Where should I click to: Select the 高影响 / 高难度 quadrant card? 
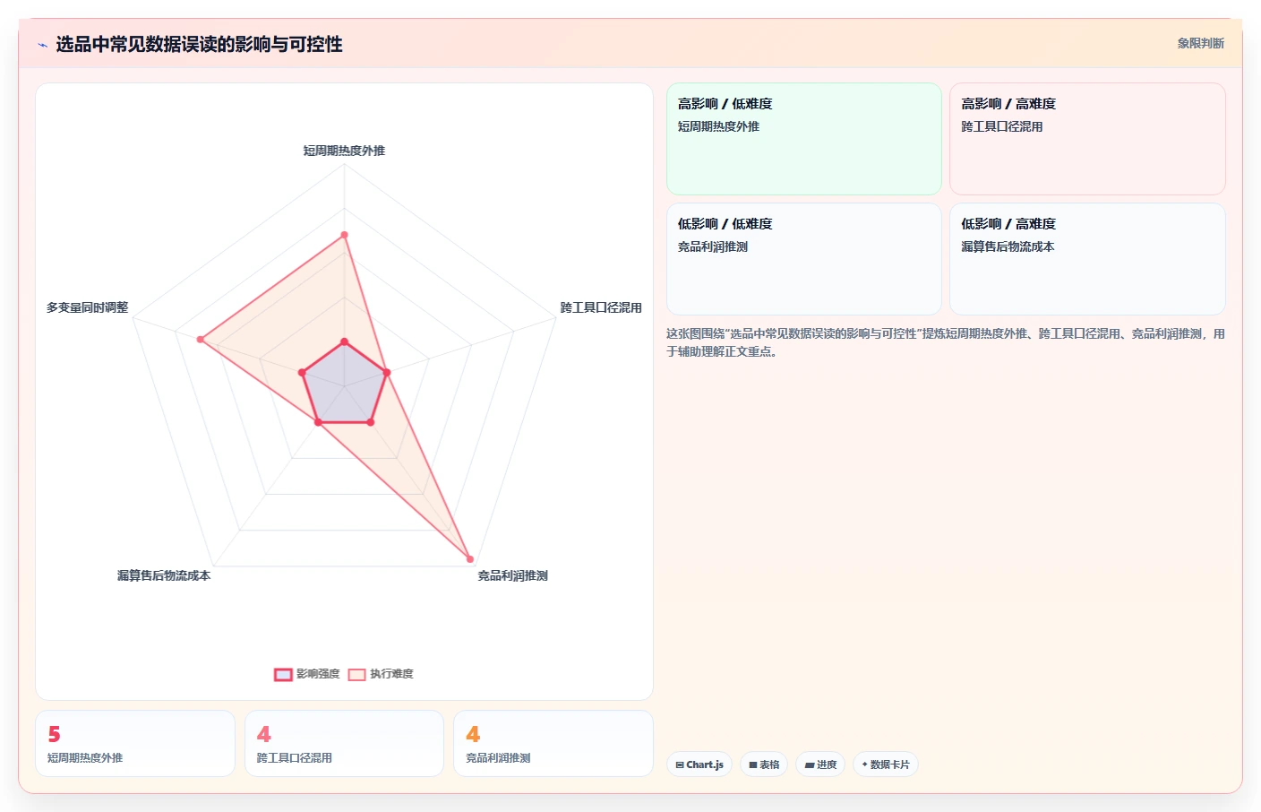(x=1087, y=139)
